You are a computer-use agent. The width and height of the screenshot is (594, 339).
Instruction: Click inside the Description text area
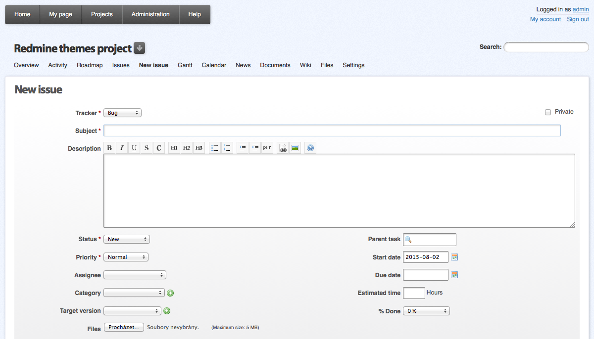pyautogui.click(x=339, y=191)
